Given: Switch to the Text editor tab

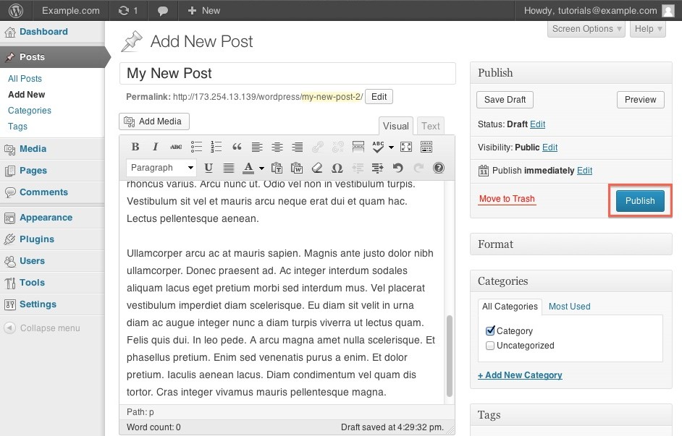Looking at the screenshot, I should pyautogui.click(x=431, y=126).
